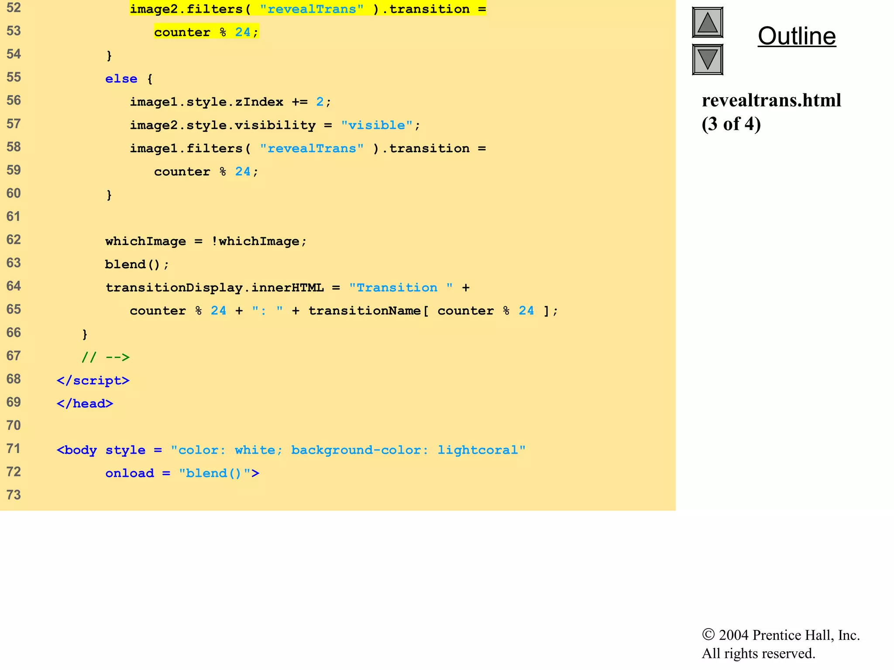Image resolution: width=894 pixels, height=670 pixels.
Task: Click the transitionDisplay.innerHTML line
Action: 288,287
